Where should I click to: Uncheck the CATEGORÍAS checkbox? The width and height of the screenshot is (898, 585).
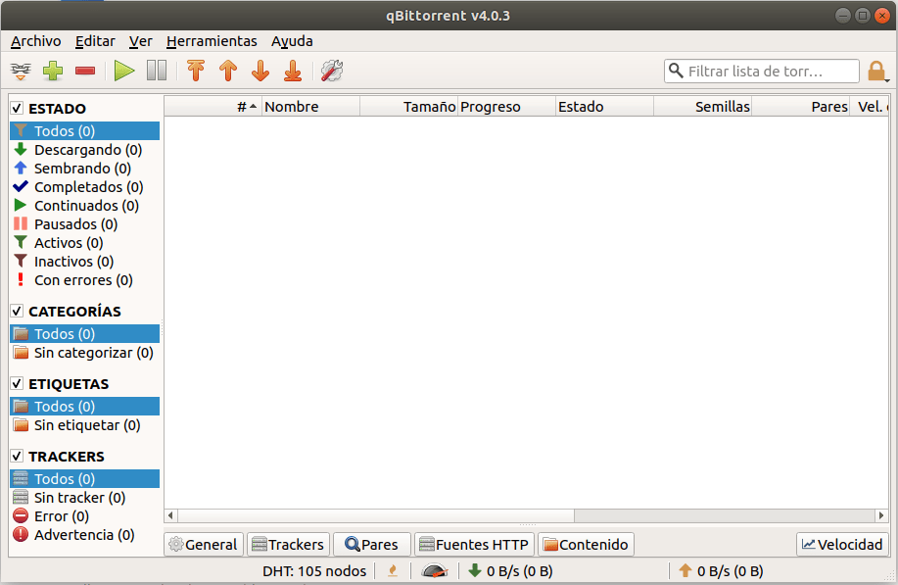pos(15,311)
